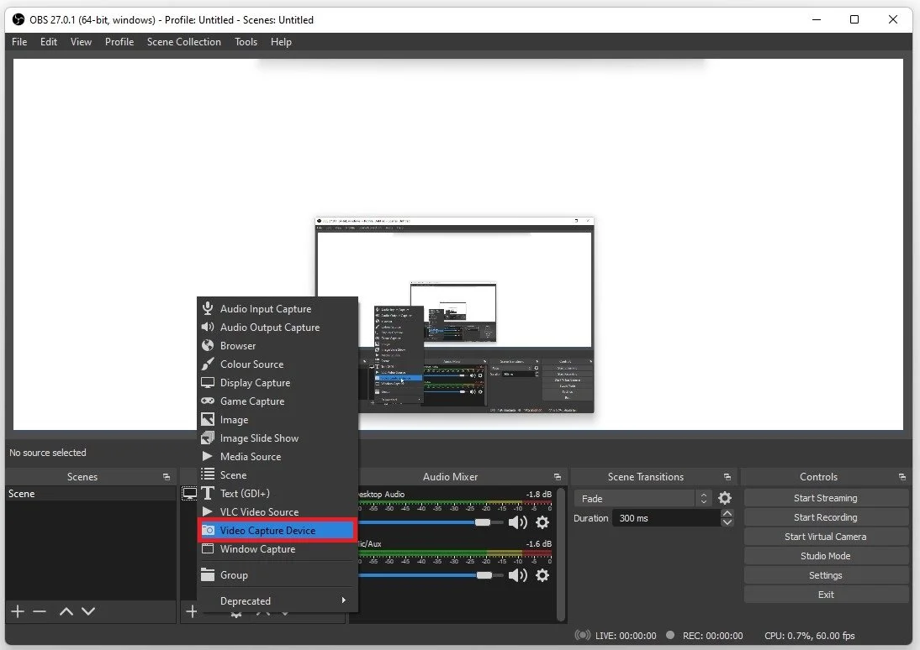Viewport: 920px width, 650px height.
Task: Add a Browser source
Action: pyautogui.click(x=277, y=346)
